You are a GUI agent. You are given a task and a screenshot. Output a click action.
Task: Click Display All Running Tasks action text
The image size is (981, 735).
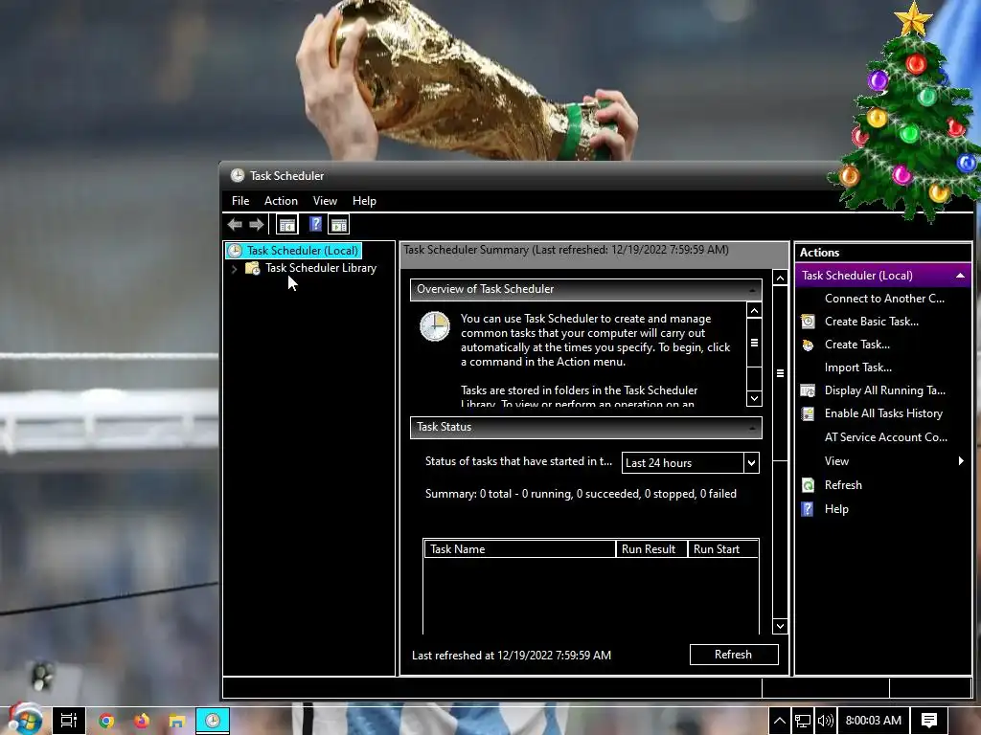[x=884, y=390]
